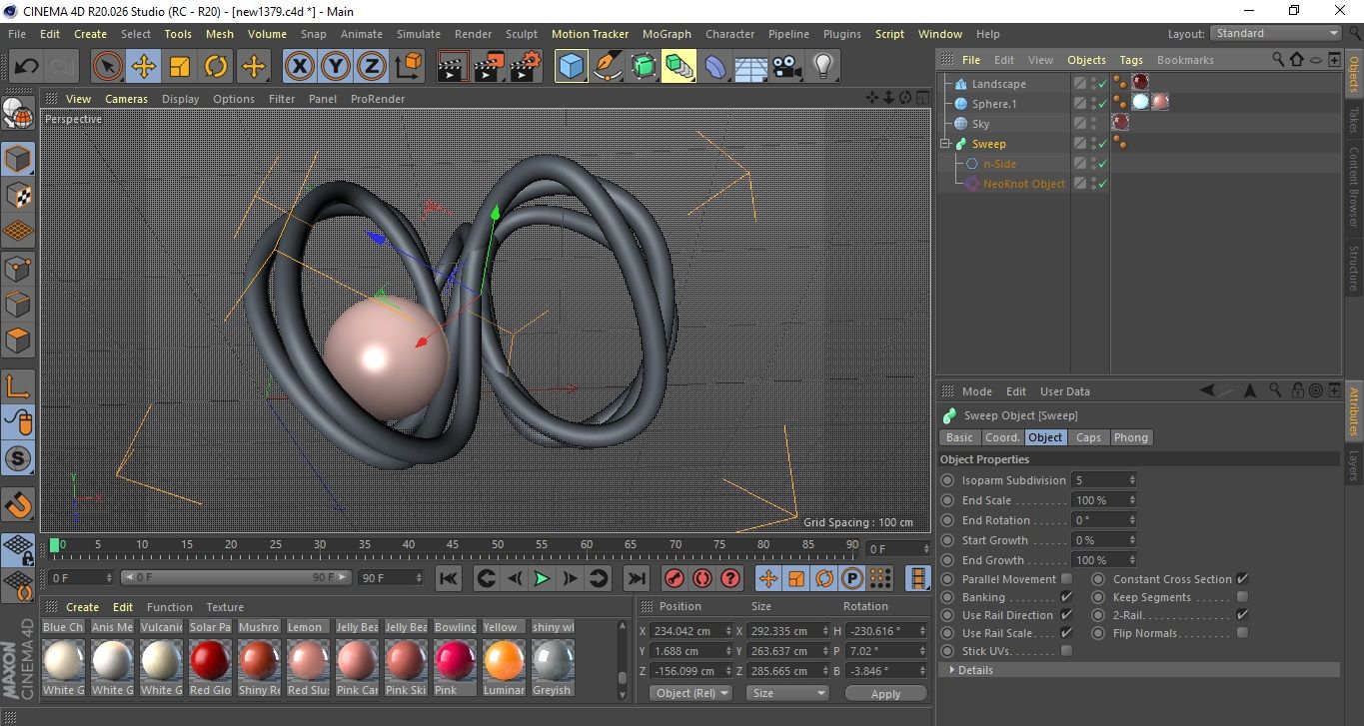Click the Render View clapperboard icon
1364x726 pixels.
454,67
